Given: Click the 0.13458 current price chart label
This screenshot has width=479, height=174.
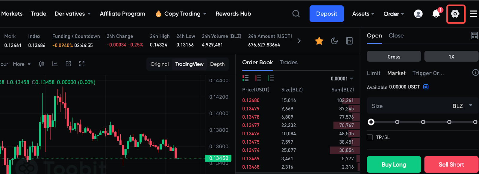Looking at the screenshot, I should click(x=219, y=158).
